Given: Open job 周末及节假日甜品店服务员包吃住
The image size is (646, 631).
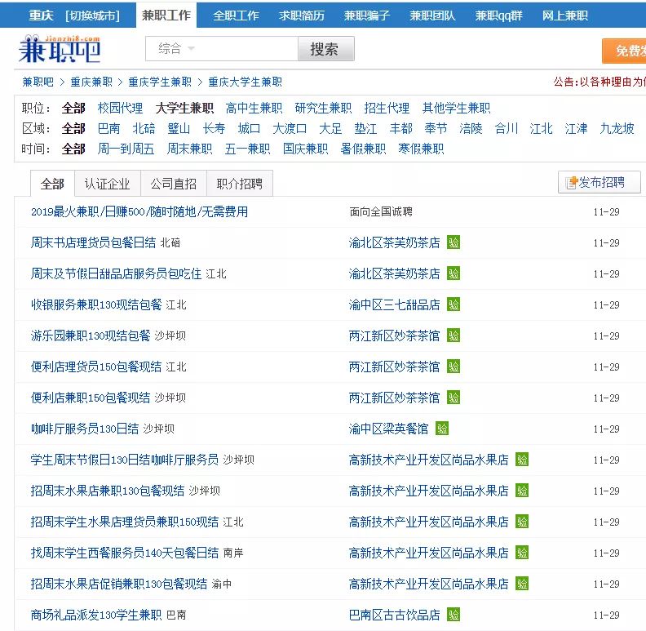Looking at the screenshot, I should (116, 273).
